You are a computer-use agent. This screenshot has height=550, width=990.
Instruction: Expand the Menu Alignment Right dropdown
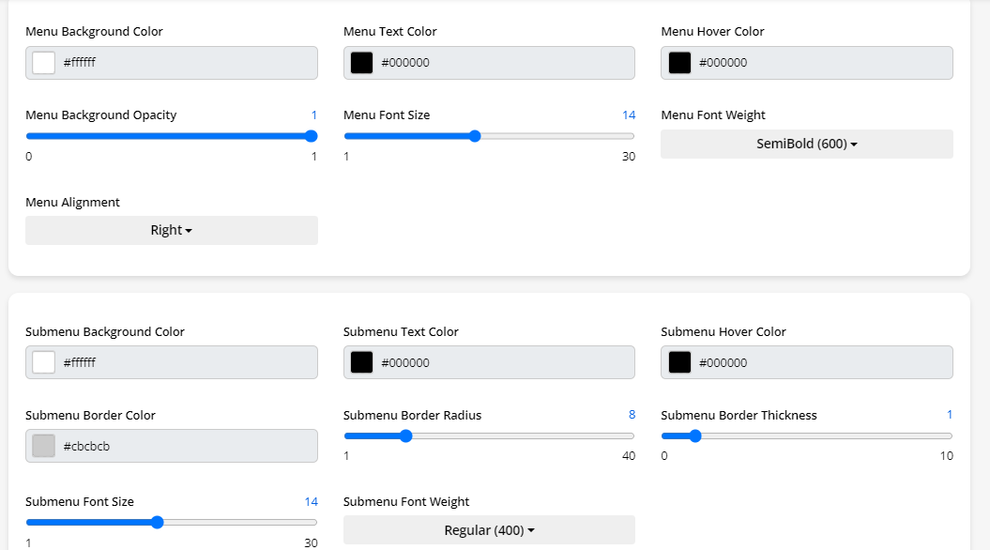(171, 230)
